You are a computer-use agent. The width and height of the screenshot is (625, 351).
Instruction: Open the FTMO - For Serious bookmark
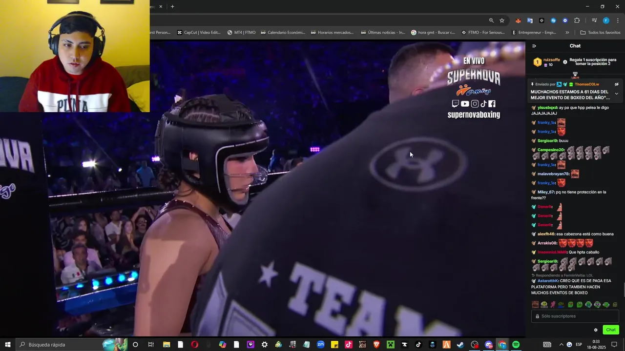pos(483,33)
